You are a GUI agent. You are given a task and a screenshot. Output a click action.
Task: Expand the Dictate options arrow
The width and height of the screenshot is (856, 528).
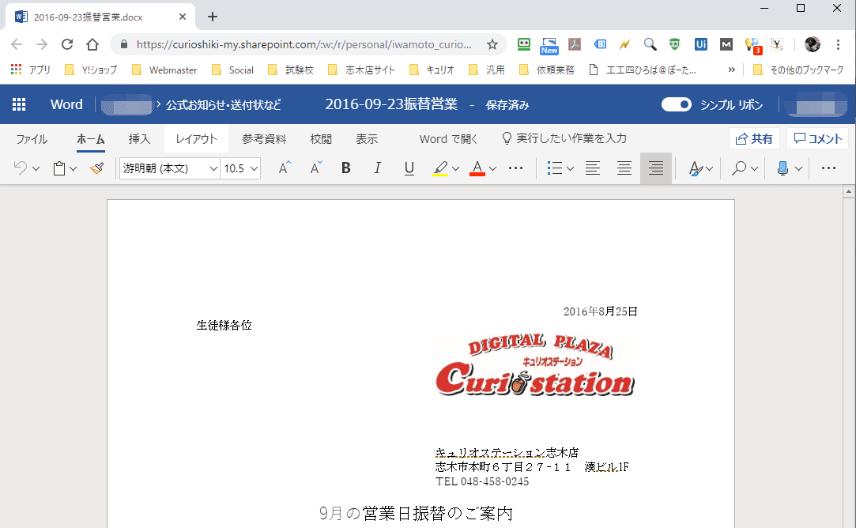tap(798, 168)
